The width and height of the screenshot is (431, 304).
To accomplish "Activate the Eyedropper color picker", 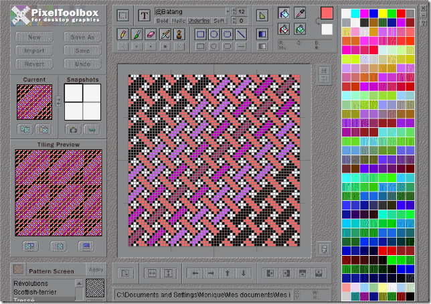I will point(300,13).
